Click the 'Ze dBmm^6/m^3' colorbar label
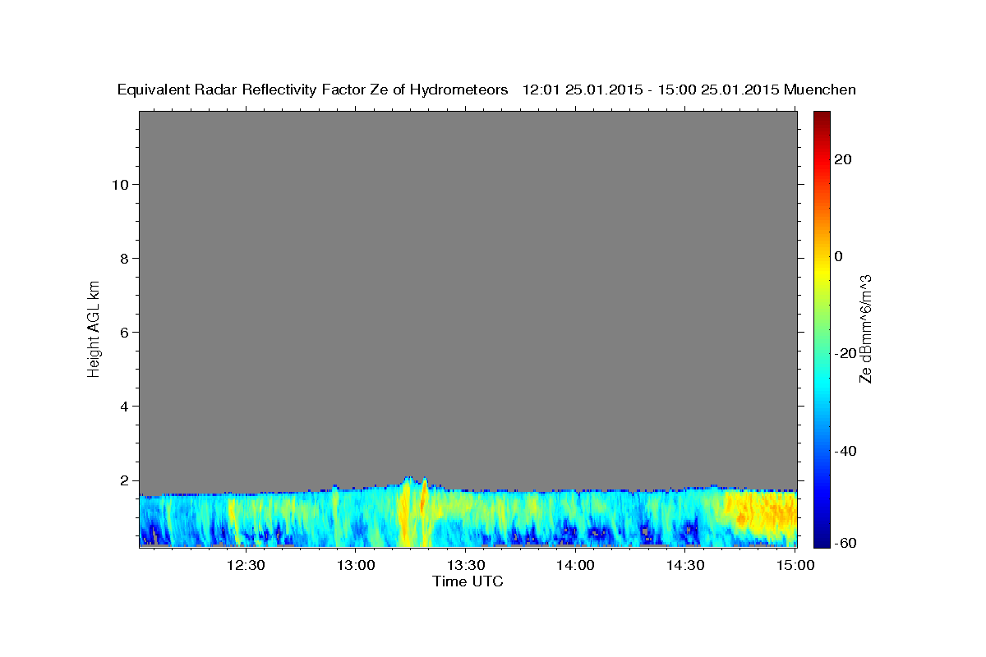This screenshot has width=986, height=657. tap(865, 328)
